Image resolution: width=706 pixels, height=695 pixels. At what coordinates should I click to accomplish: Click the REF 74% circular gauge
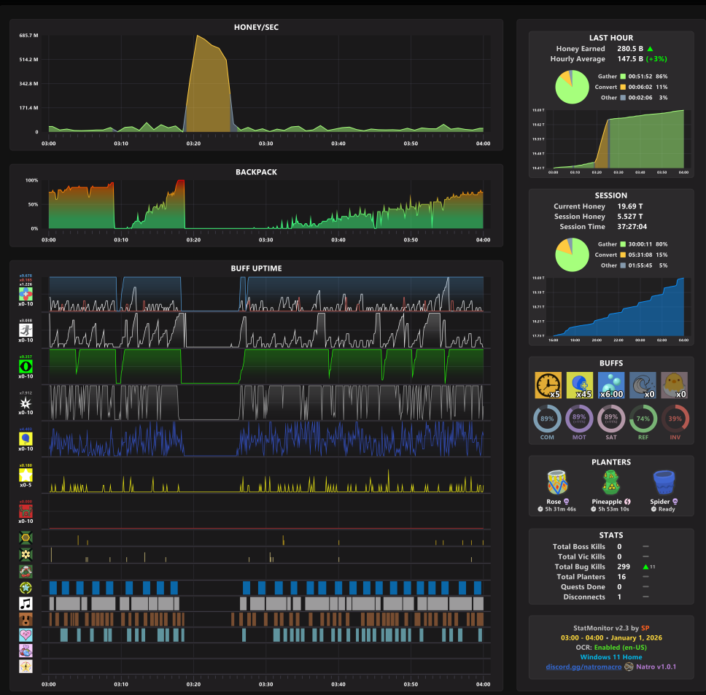point(643,419)
